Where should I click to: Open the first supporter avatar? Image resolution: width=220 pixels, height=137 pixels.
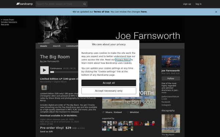(104, 123)
